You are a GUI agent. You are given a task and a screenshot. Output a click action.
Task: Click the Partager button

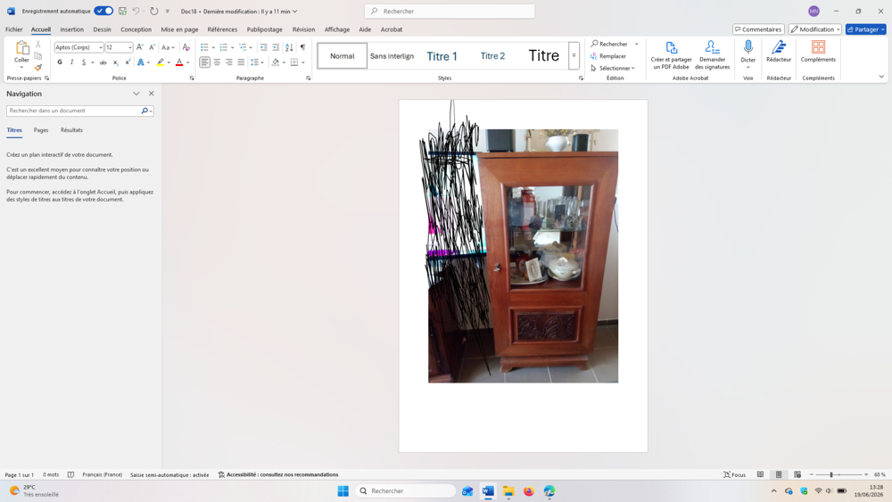tap(865, 29)
